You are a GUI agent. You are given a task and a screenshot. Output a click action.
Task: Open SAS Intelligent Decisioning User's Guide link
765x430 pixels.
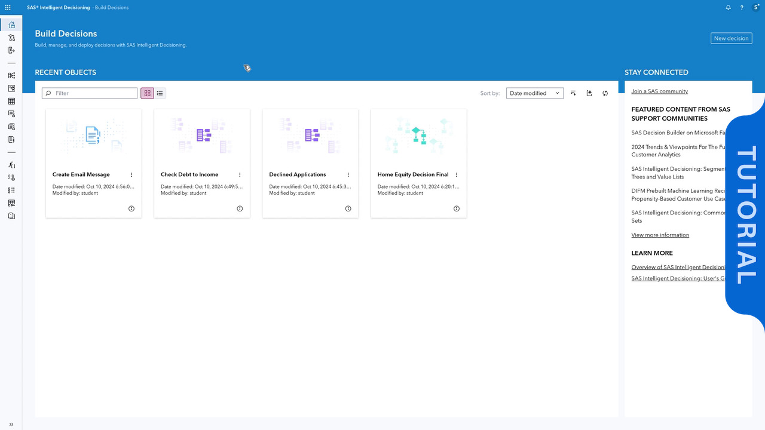tap(678, 278)
